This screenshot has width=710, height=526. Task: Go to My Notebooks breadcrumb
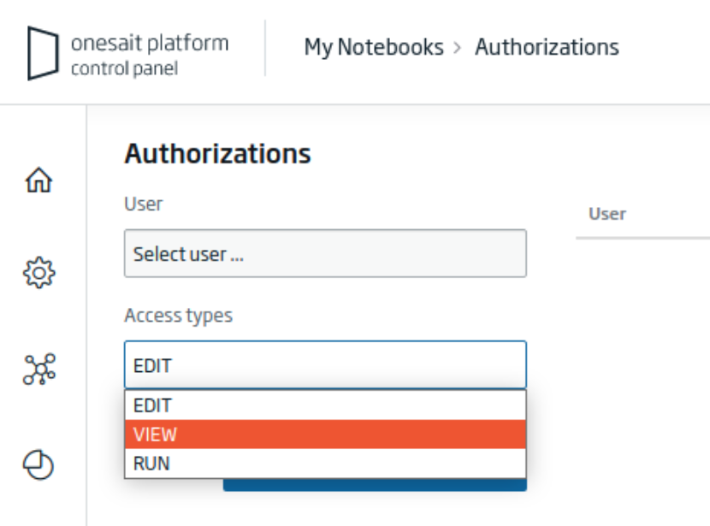374,47
